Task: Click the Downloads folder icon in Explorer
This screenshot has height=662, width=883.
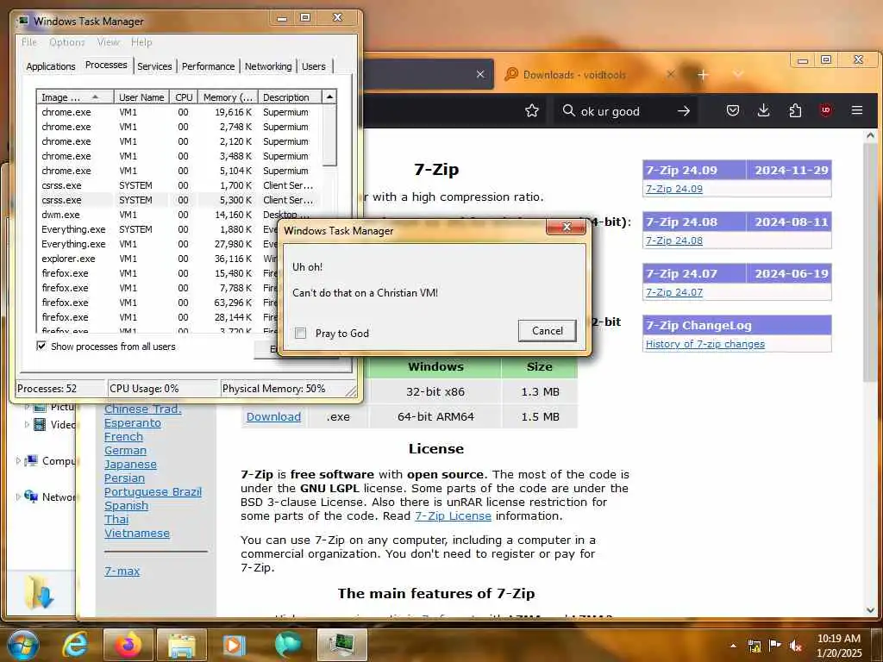Action: pyautogui.click(x=38, y=592)
